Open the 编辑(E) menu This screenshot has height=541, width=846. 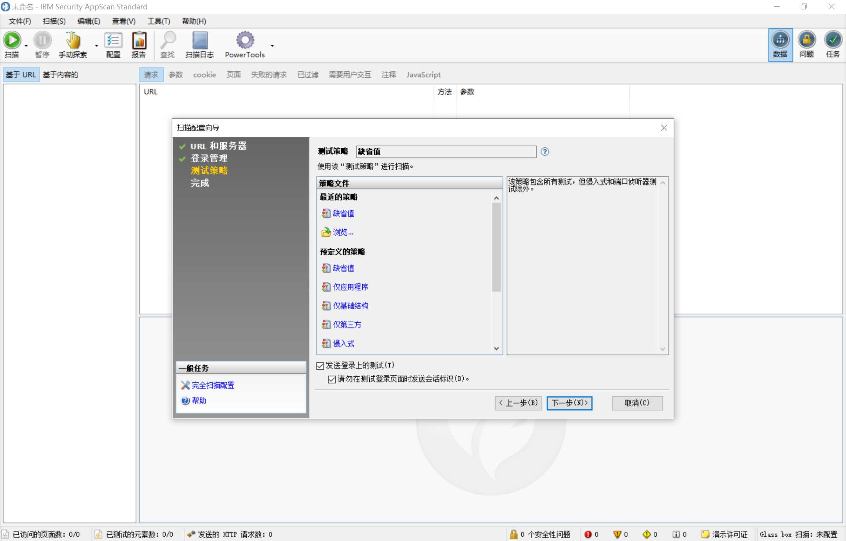click(x=89, y=21)
